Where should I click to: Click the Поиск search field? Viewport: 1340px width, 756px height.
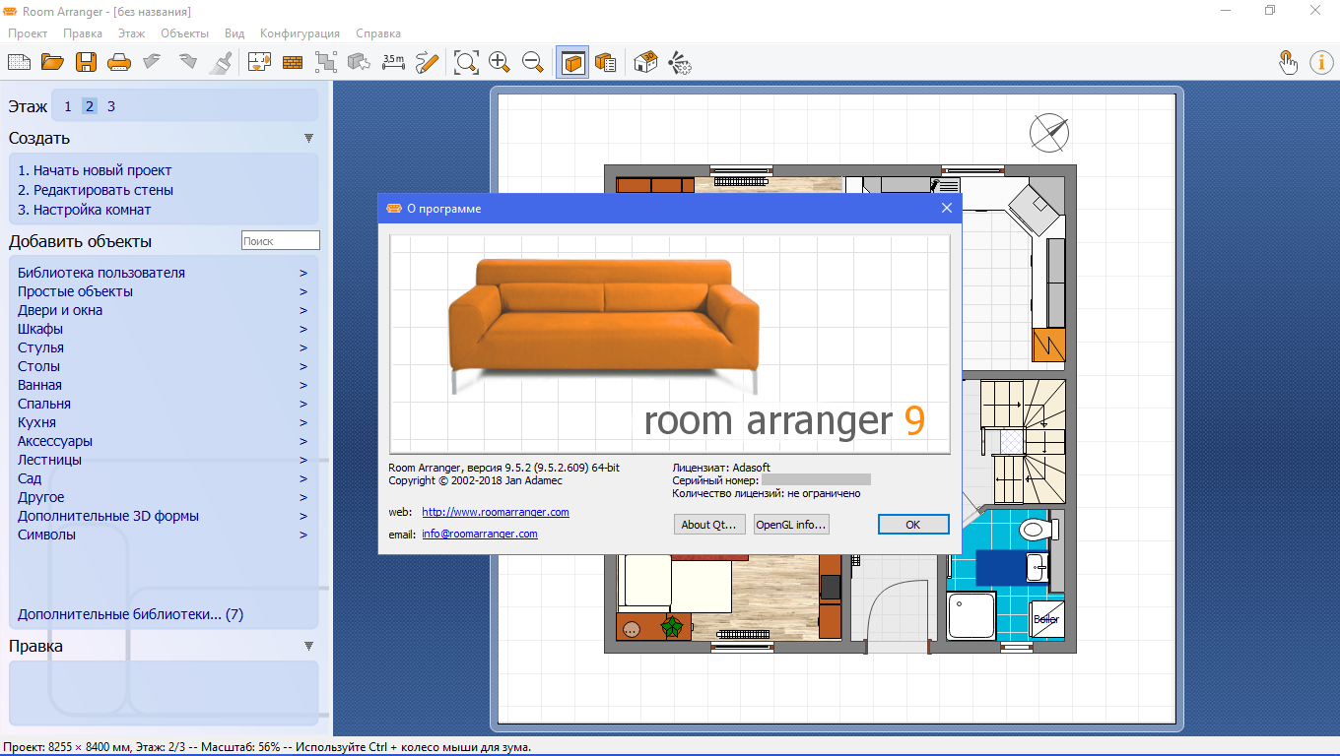(281, 240)
